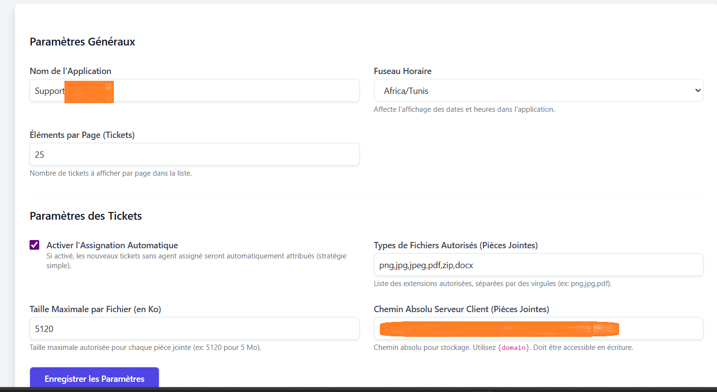Viewport: 717px width, 392px height.
Task: Click Enregistrer les Paramètres
Action: pos(94,378)
